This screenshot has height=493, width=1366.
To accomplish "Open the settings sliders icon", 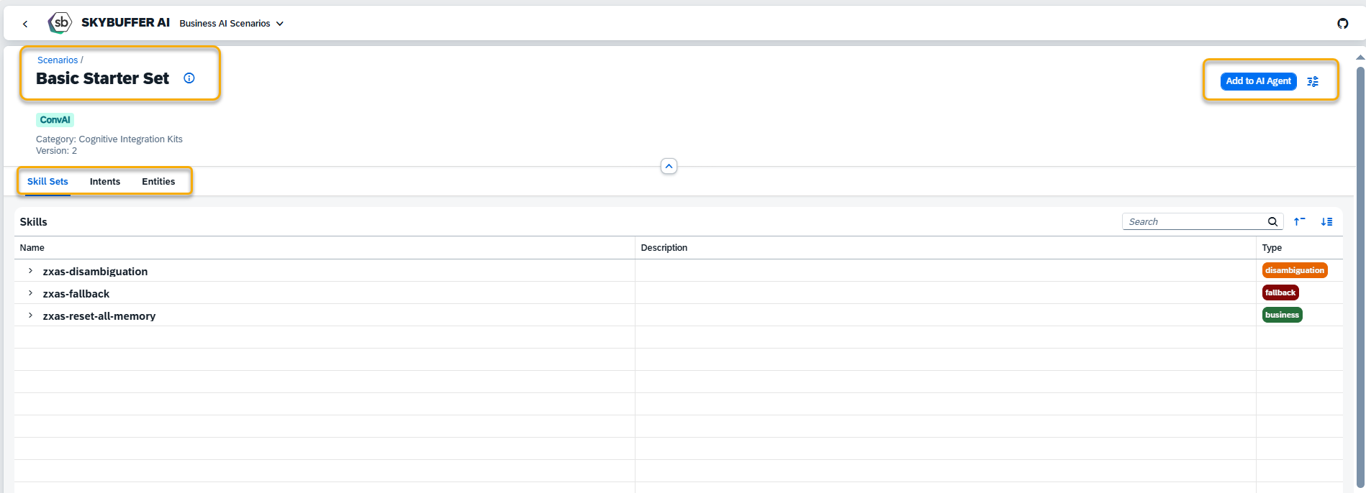I will pos(1313,82).
